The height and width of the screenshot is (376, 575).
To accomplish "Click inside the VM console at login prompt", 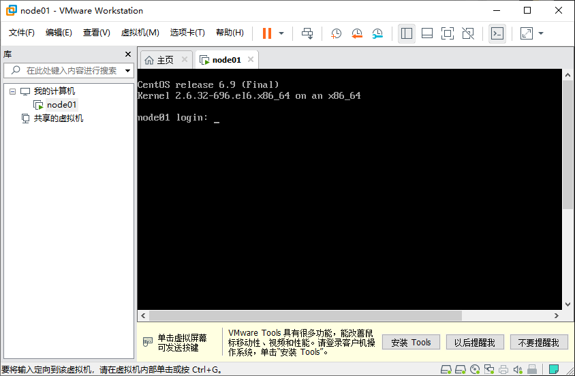I will pos(217,118).
